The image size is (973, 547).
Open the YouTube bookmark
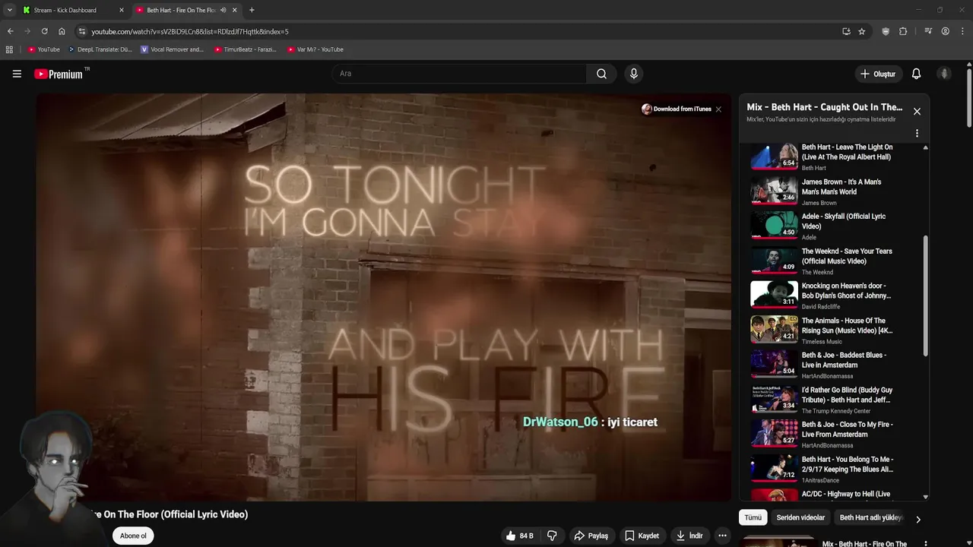(x=44, y=49)
